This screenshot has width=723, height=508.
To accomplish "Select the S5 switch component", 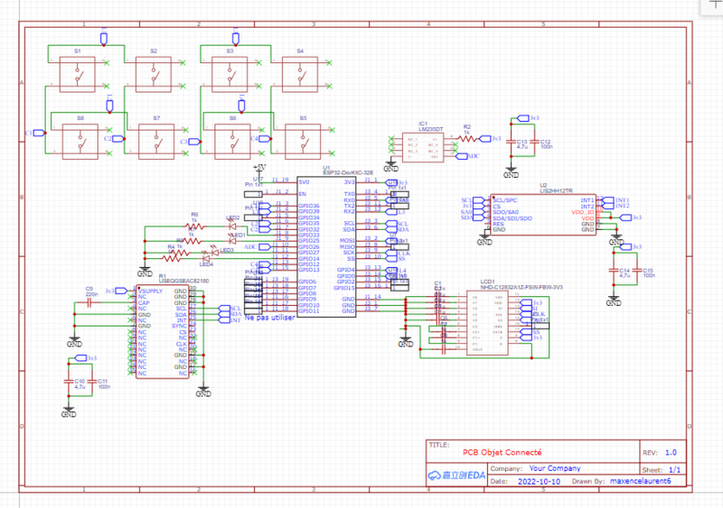I will click(x=302, y=140).
